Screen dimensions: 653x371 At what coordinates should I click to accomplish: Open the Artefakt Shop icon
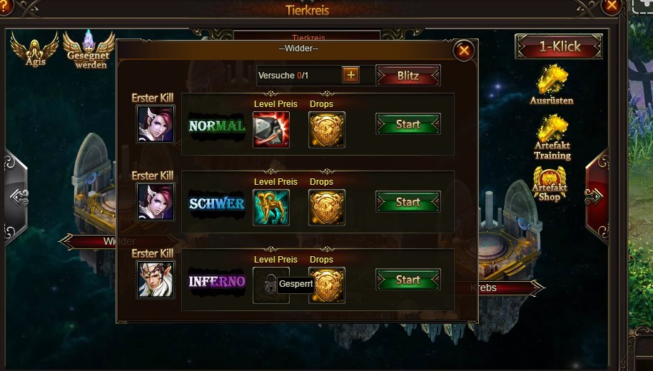tap(550, 184)
